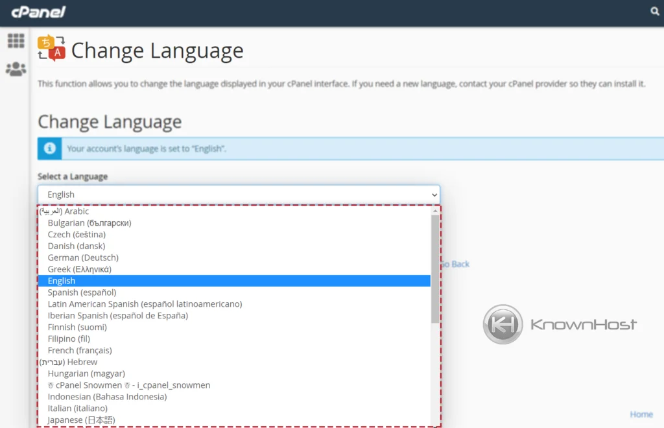
Task: Click the "Select a Language" label
Action: [x=73, y=176]
